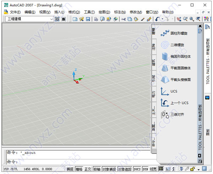Screen dimensions: 213x174
Task: Select the 平截面圆锥体 tool
Action: click(176, 68)
